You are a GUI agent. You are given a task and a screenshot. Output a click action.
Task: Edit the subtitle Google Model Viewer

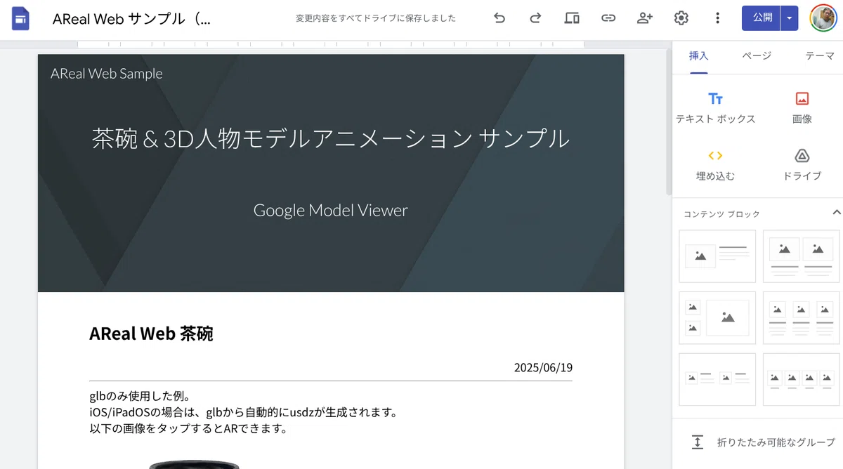click(x=331, y=210)
